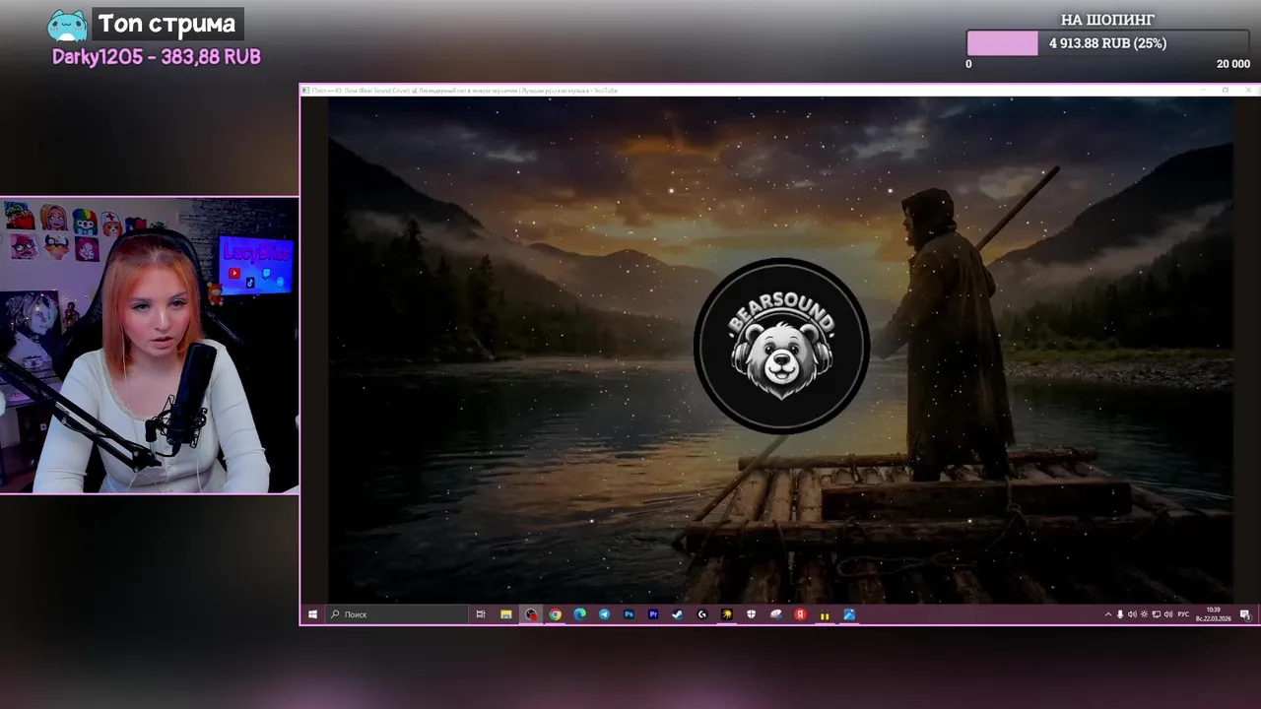This screenshot has width=1261, height=709.
Task: Open Adobe Premiere Pro from the taskbar
Action: coord(653,614)
